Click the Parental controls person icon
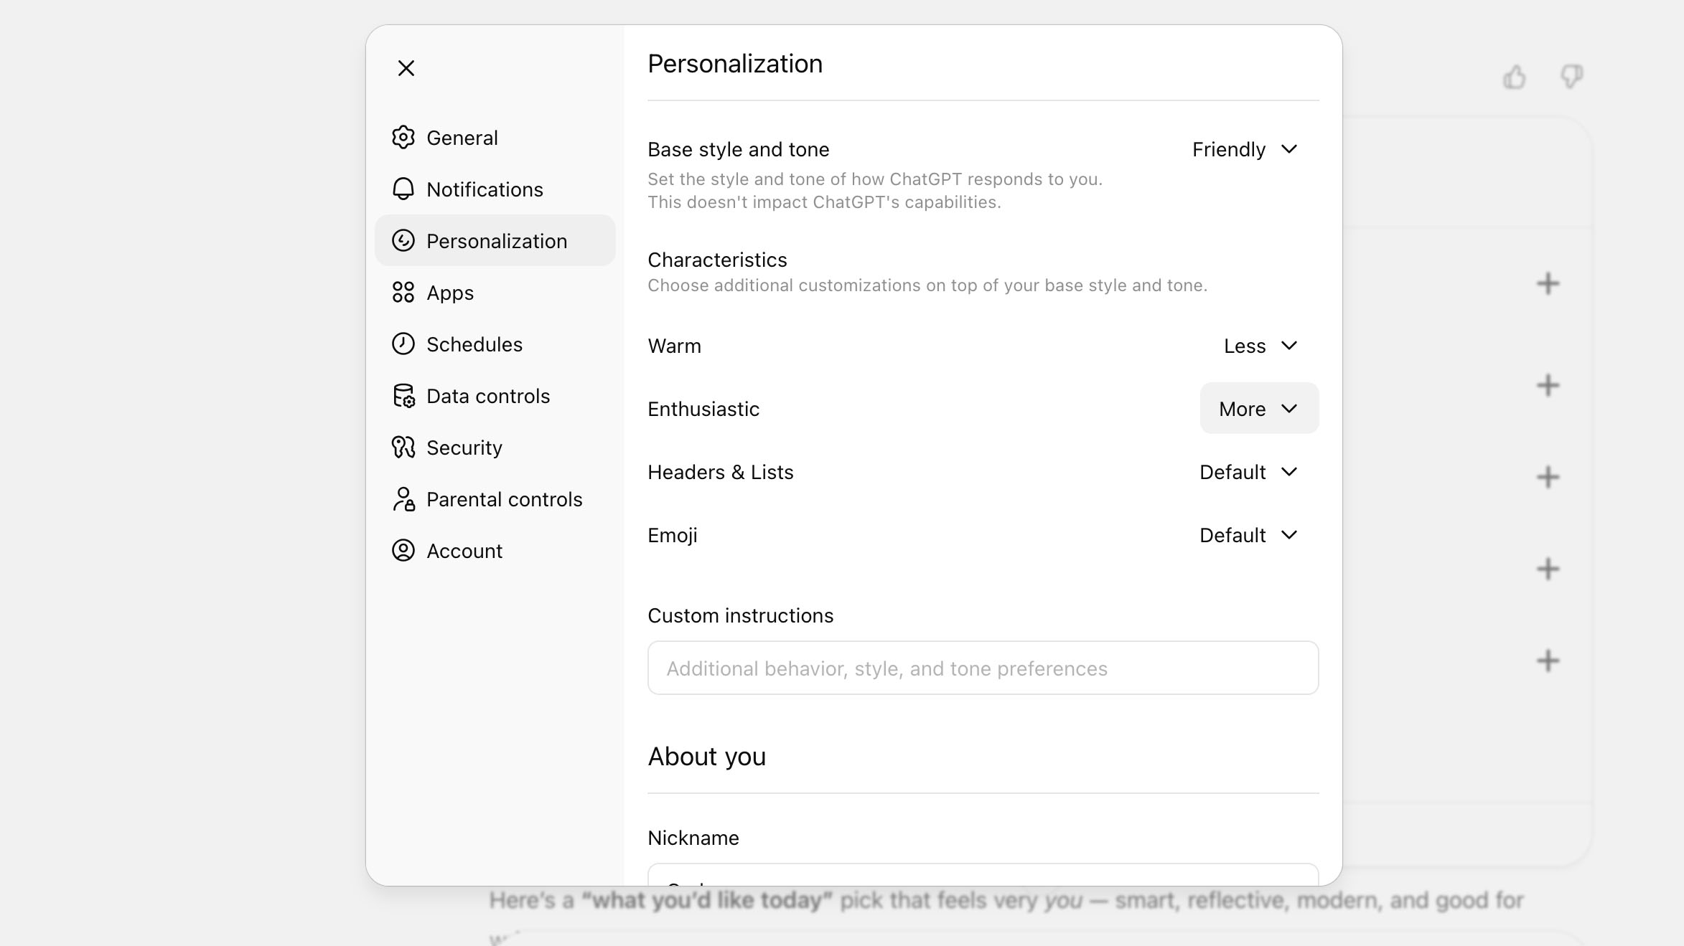 pos(403,498)
